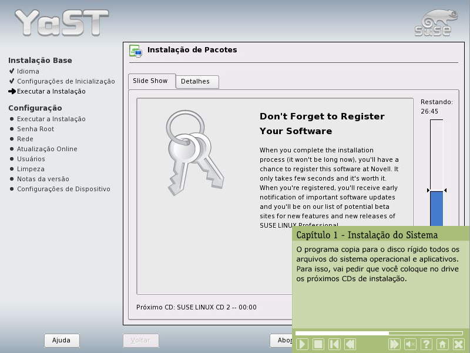Image resolution: width=470 pixels, height=353 pixels.
Task: Open help via the question mark icon
Action: click(427, 344)
